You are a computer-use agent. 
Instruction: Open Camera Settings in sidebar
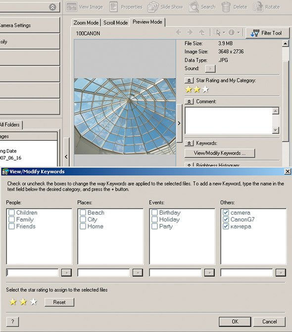coord(30,25)
